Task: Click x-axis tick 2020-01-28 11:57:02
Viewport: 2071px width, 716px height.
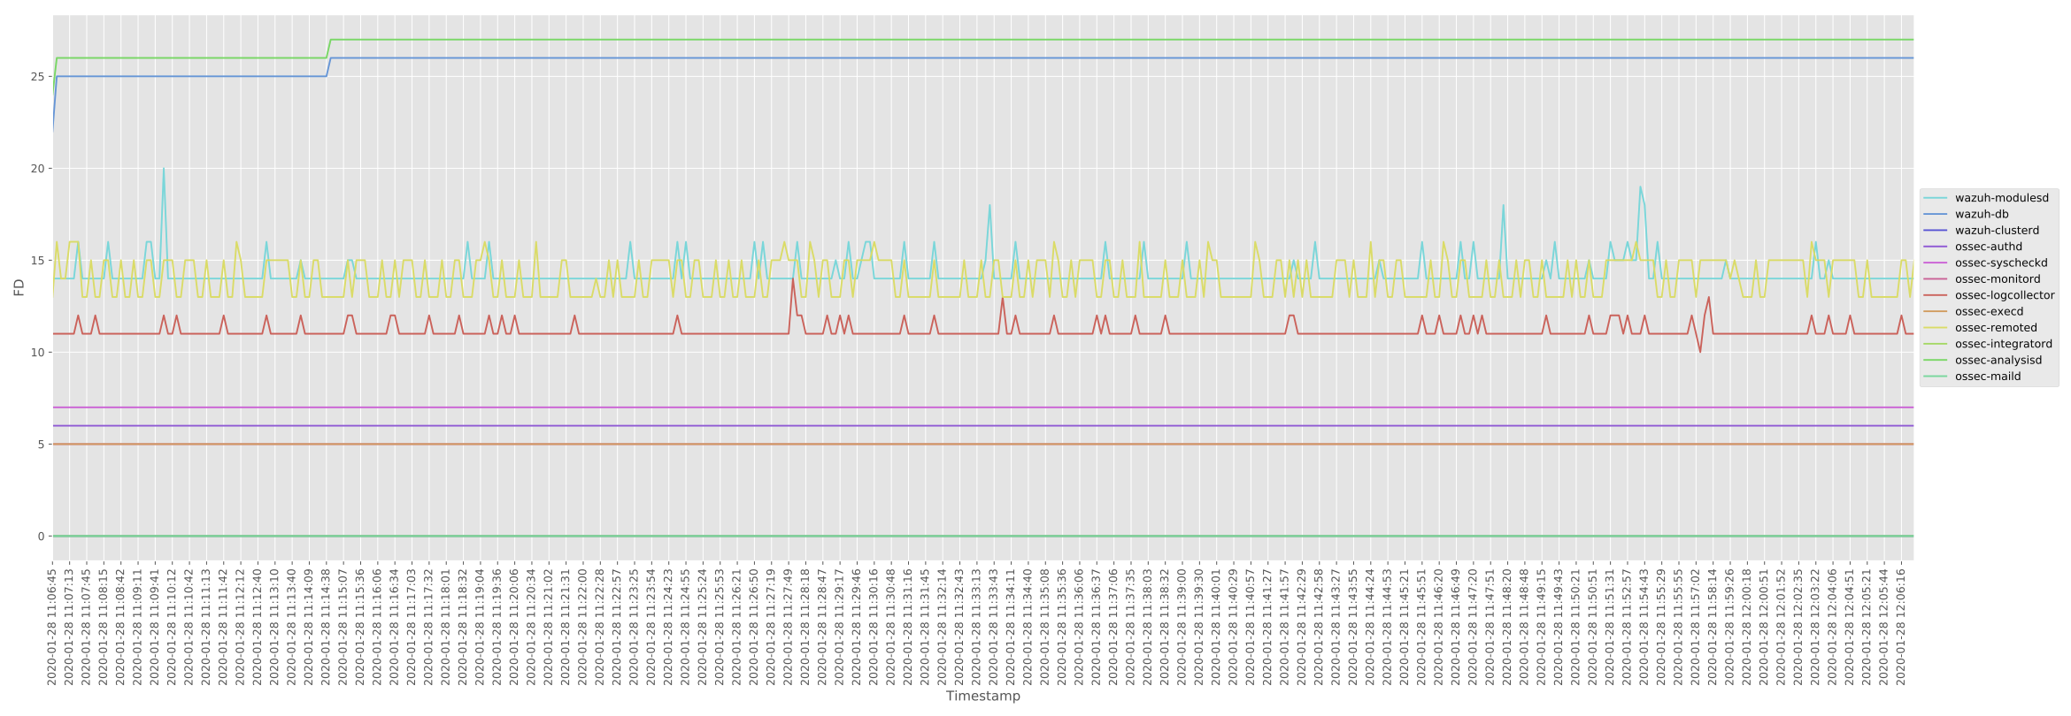Action: pyautogui.click(x=1695, y=625)
